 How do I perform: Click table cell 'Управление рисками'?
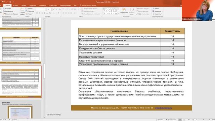(119, 53)
